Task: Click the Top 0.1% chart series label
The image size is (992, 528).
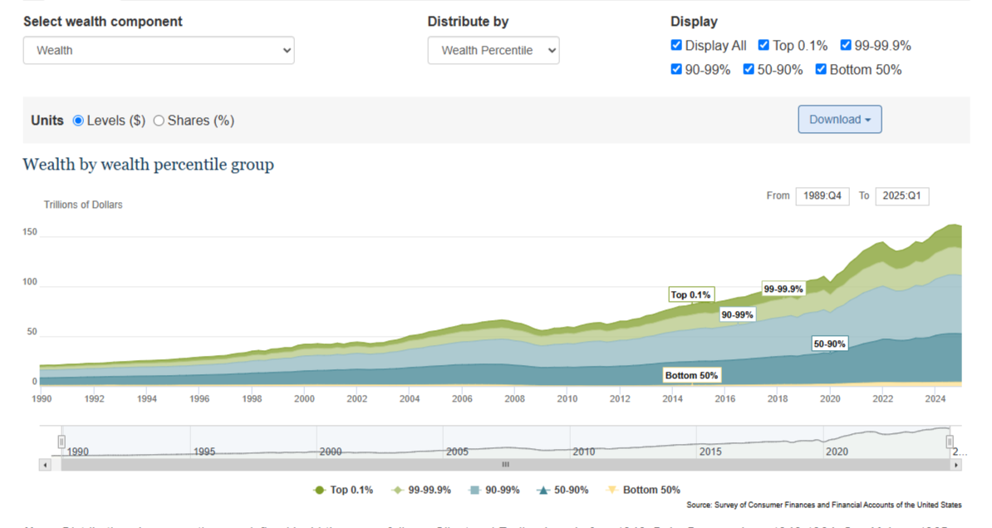Action: pyautogui.click(x=691, y=294)
